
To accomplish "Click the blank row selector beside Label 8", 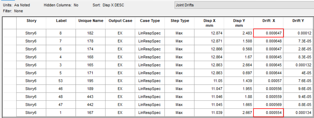I will point(9,33).
